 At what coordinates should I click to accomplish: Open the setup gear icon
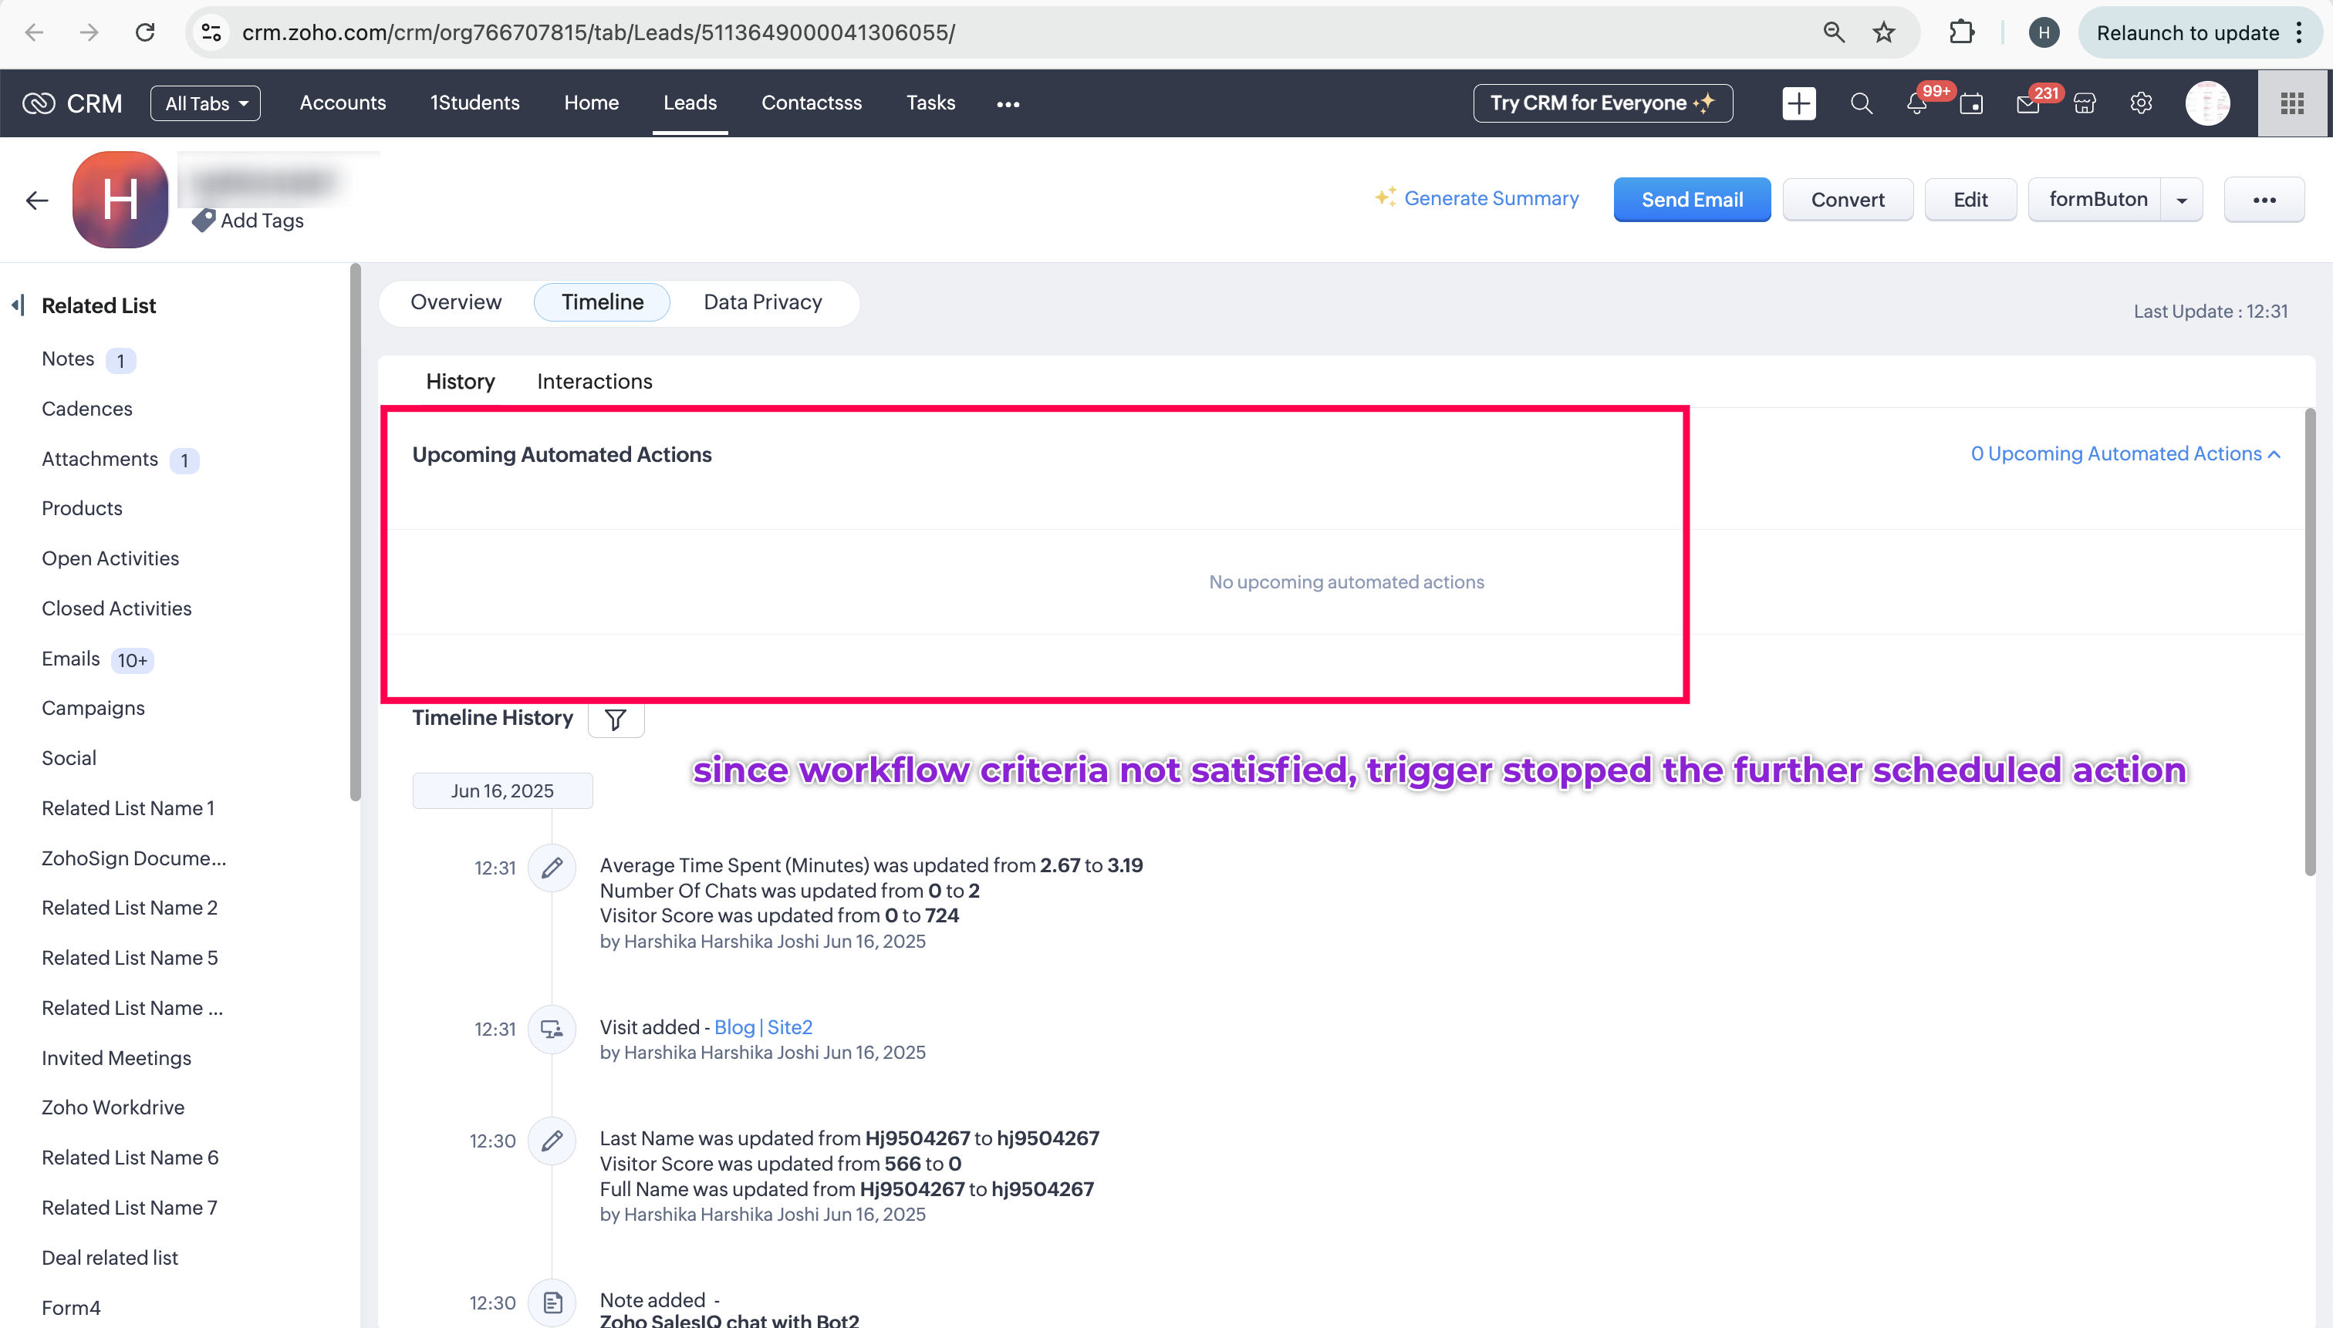tap(2140, 103)
